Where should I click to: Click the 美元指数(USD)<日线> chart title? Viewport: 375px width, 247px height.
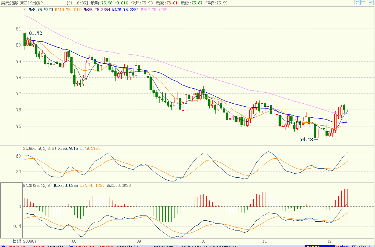click(22, 3)
